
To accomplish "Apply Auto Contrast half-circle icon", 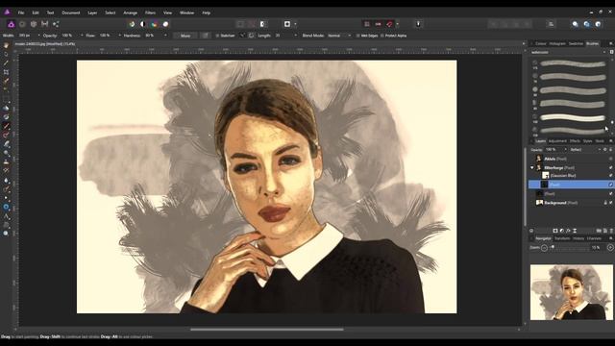I will point(143,24).
